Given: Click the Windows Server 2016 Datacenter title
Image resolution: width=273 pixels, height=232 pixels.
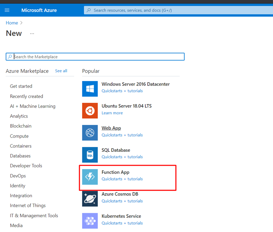Looking at the screenshot, I should (x=136, y=84).
